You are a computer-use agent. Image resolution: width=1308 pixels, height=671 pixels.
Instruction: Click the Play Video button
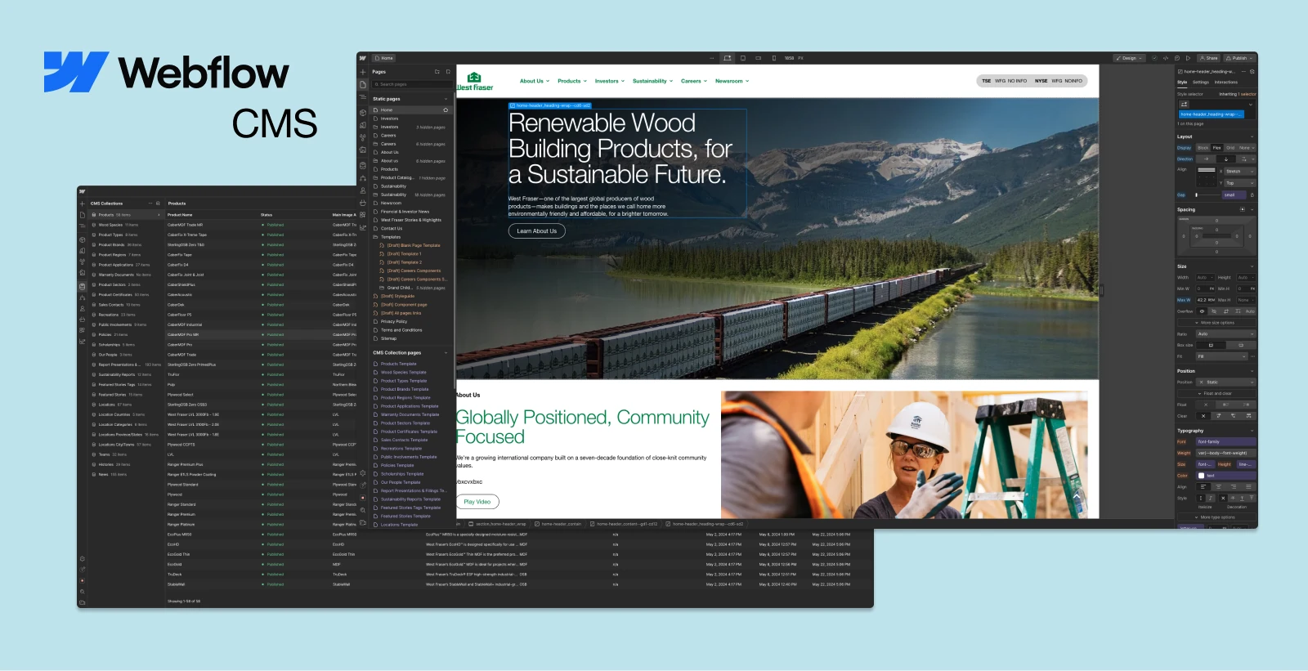click(x=477, y=502)
